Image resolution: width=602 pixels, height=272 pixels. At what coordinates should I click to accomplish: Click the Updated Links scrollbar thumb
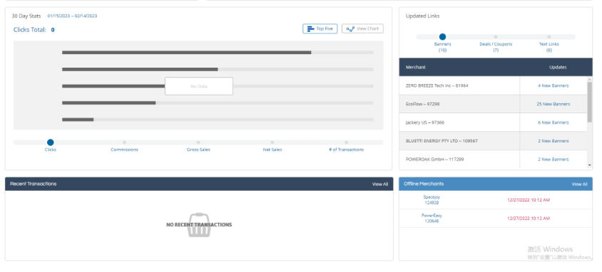click(x=590, y=102)
